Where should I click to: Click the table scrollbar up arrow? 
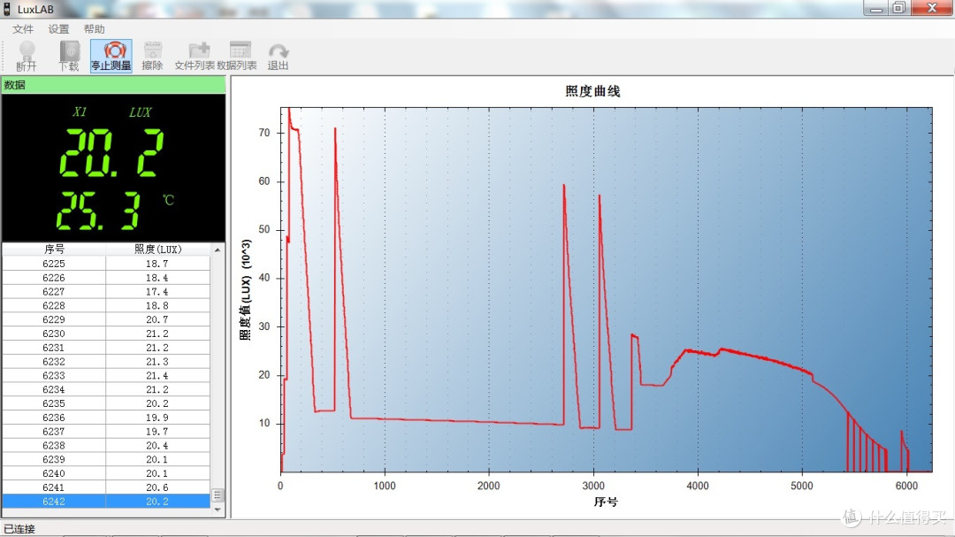pyautogui.click(x=218, y=249)
